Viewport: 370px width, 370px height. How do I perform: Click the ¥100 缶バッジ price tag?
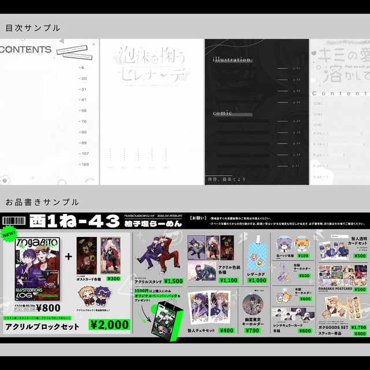tap(303, 256)
